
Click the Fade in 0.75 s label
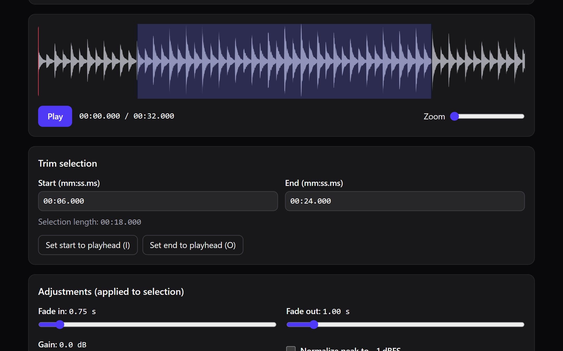click(67, 311)
